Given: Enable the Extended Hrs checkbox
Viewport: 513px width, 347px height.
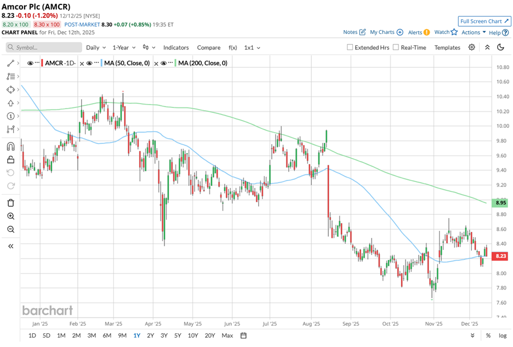Looking at the screenshot, I should (350, 48).
